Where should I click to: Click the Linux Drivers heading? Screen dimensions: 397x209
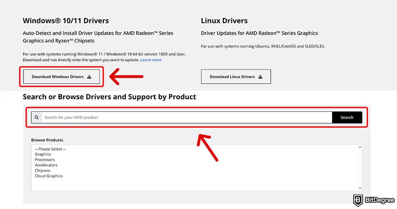(x=224, y=21)
